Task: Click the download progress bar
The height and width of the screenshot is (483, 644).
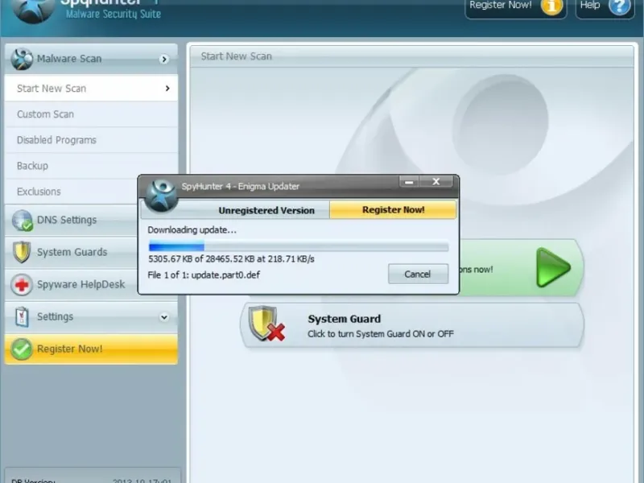Action: (299, 246)
